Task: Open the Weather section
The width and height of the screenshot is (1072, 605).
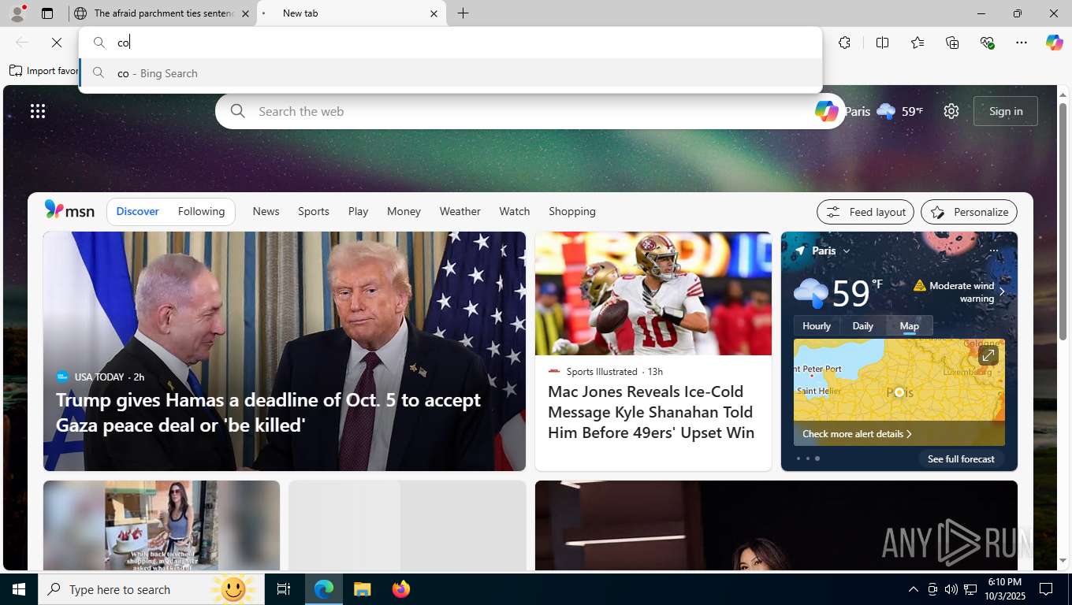Action: (460, 211)
